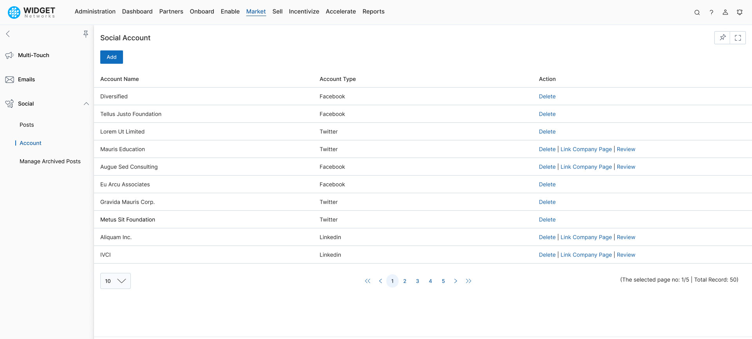Viewport: 752px width, 339px height.
Task: Click the Account Name column header
Action: [119, 79]
